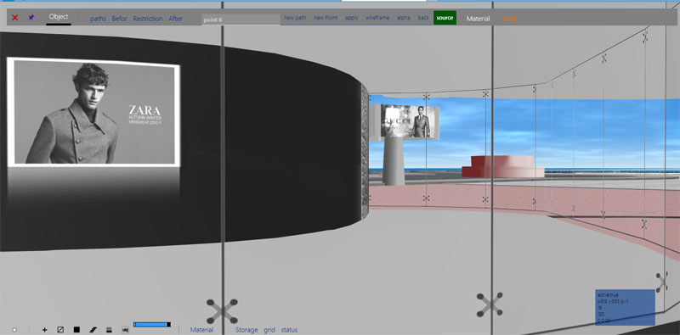This screenshot has width=680, height=335.
Task: Click the obj icon in the bottom toolbar
Action: 125,329
